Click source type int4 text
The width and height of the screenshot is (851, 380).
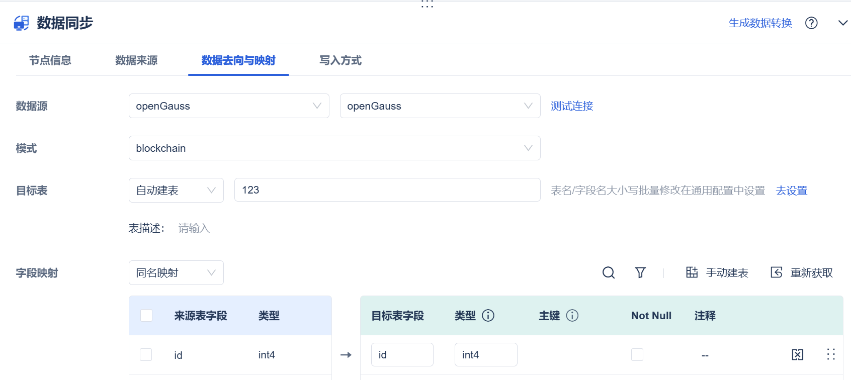[x=267, y=355]
